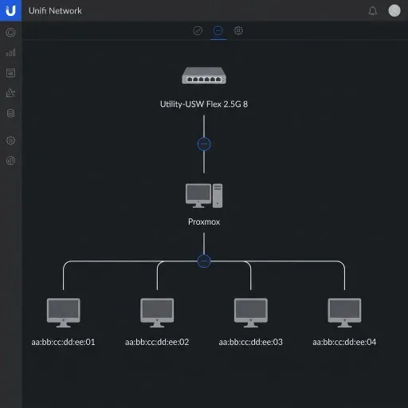
Task: Collapse the node below Utility-USW Flex switch
Action: 204,144
